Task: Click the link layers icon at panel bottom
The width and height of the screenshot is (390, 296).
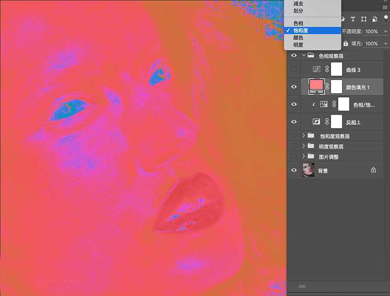Action: 302,286
